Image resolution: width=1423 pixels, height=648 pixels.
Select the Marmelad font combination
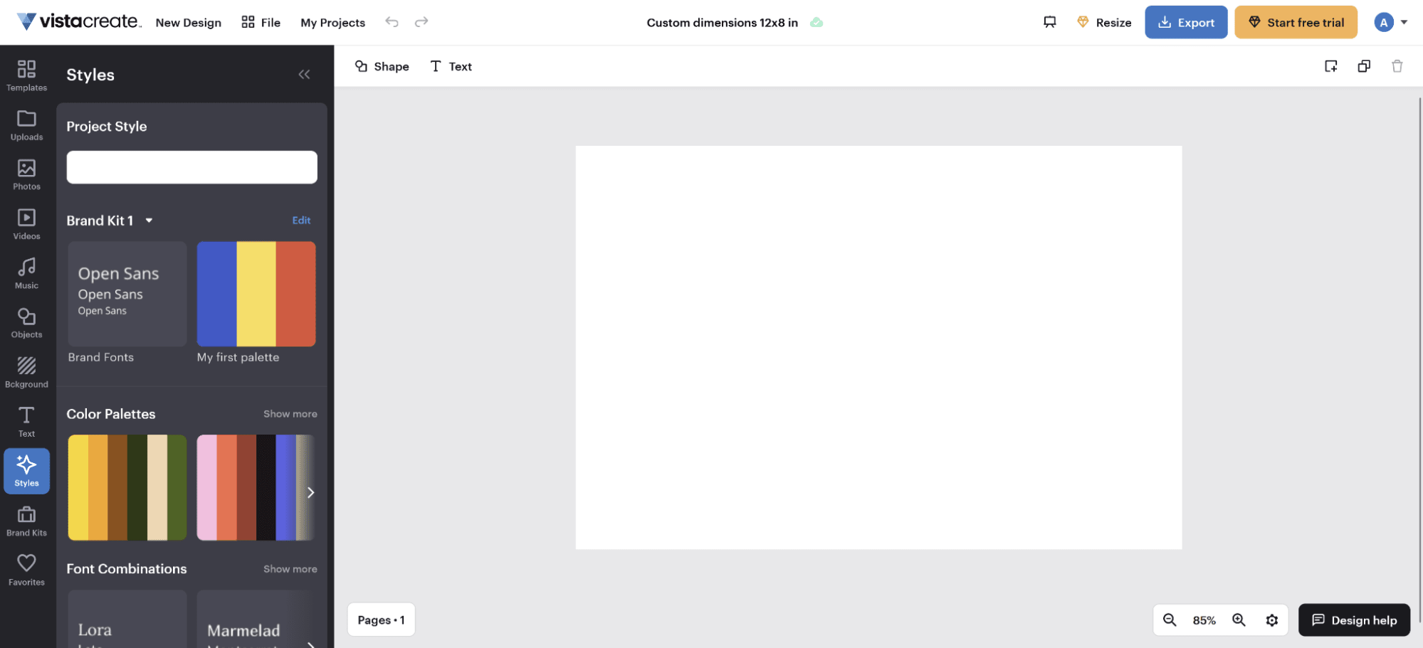tap(256, 619)
